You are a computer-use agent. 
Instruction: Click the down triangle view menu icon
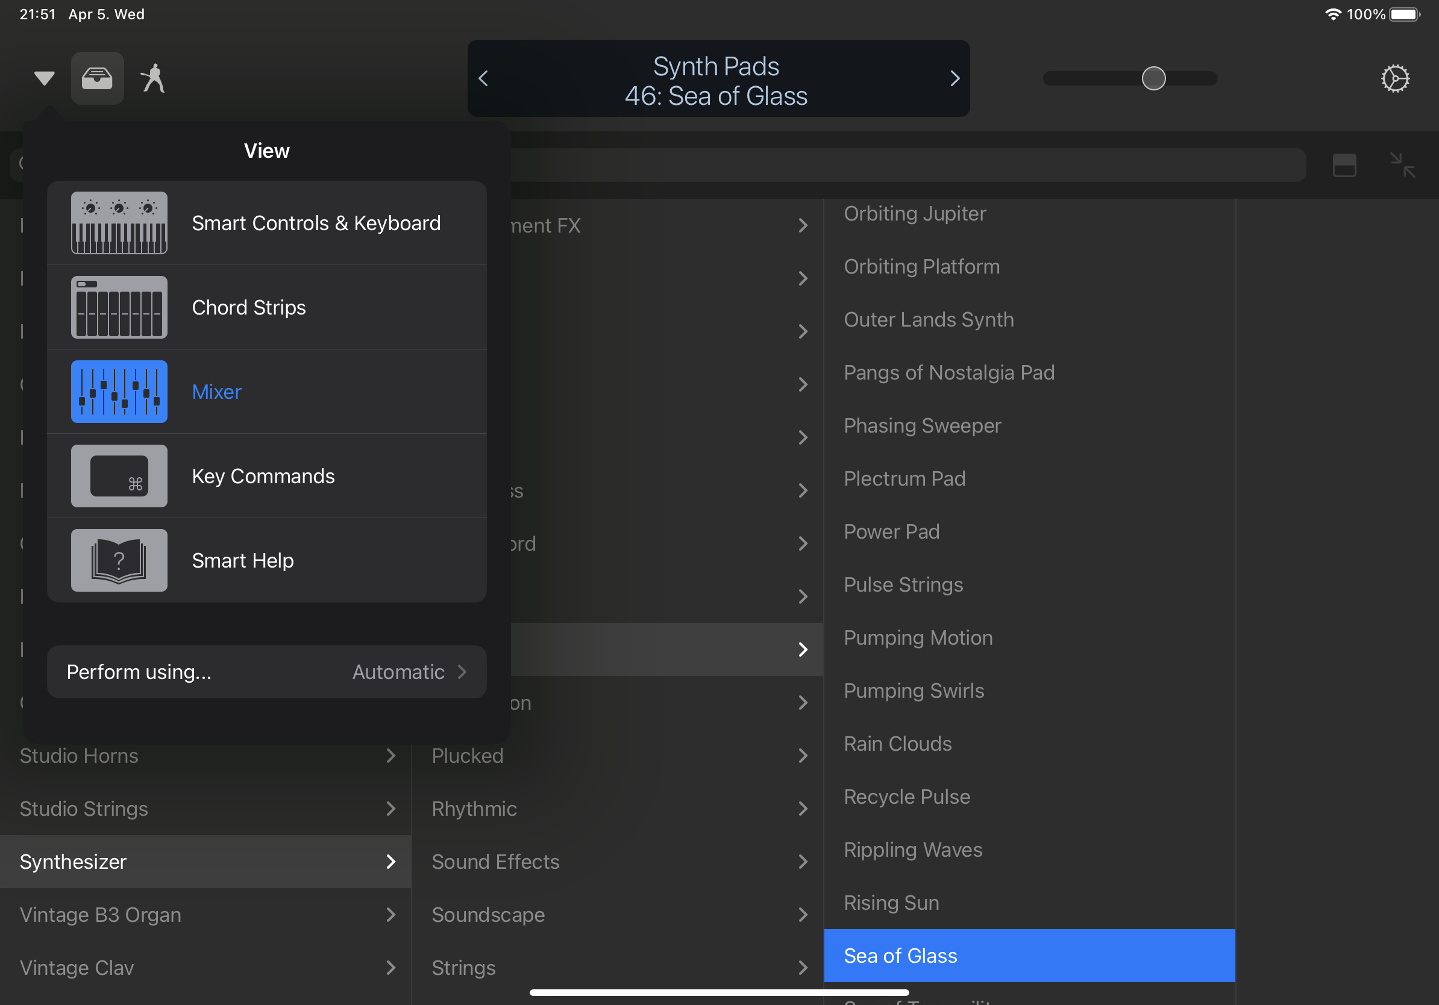point(44,78)
